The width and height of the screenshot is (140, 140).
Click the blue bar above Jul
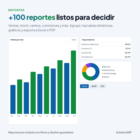point(53,91)
